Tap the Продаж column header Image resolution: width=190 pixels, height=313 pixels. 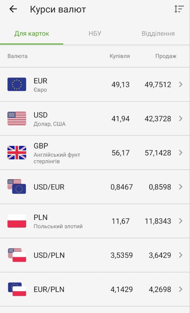(x=166, y=56)
